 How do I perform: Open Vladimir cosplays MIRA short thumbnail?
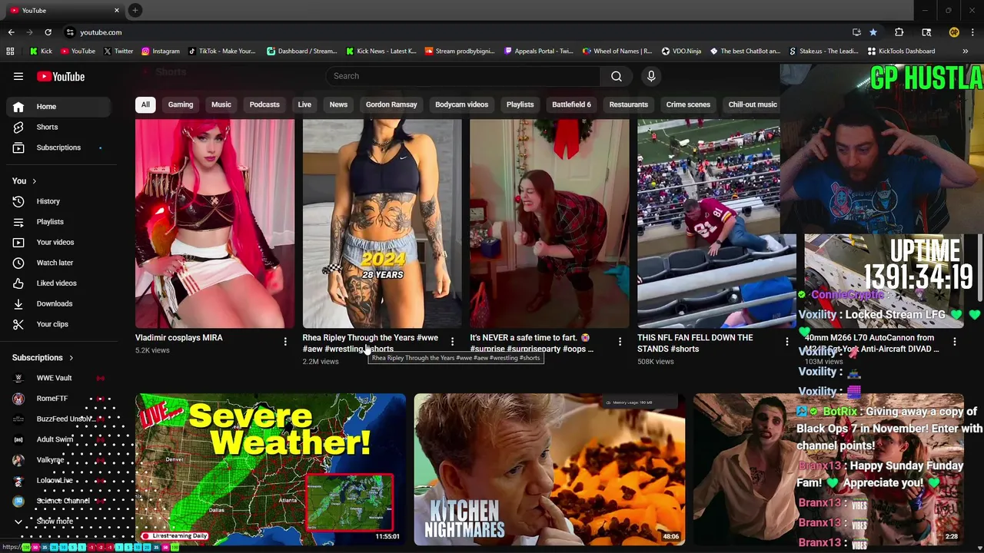click(x=214, y=224)
